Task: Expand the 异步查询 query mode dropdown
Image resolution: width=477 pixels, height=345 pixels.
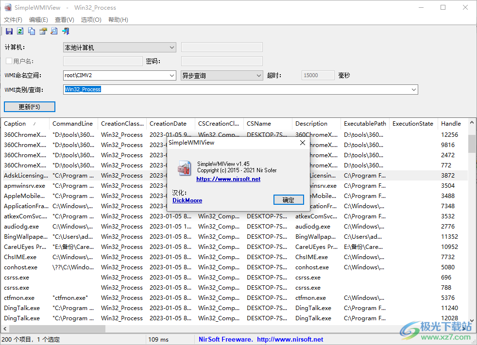Action: coord(259,75)
